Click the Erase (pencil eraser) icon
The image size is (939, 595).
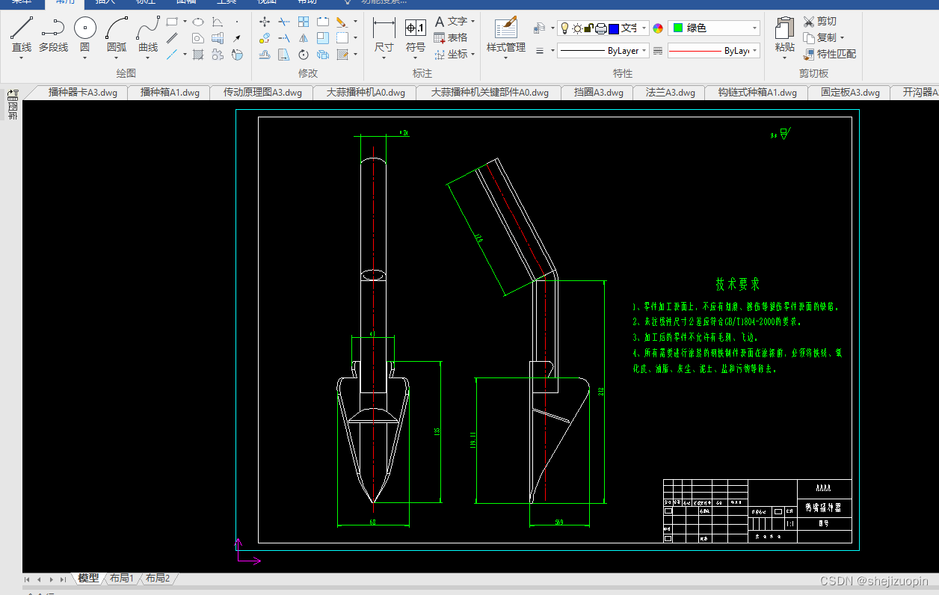pos(342,22)
